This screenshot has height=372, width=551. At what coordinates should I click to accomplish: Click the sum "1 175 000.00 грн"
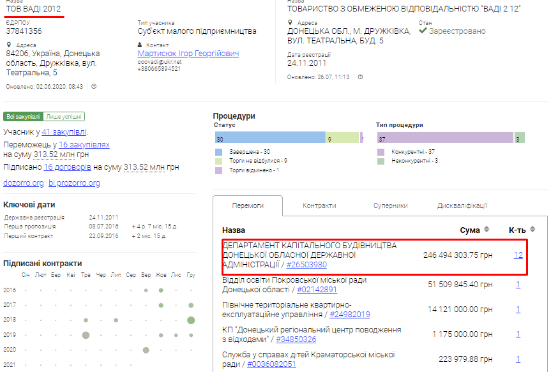pos(462,334)
